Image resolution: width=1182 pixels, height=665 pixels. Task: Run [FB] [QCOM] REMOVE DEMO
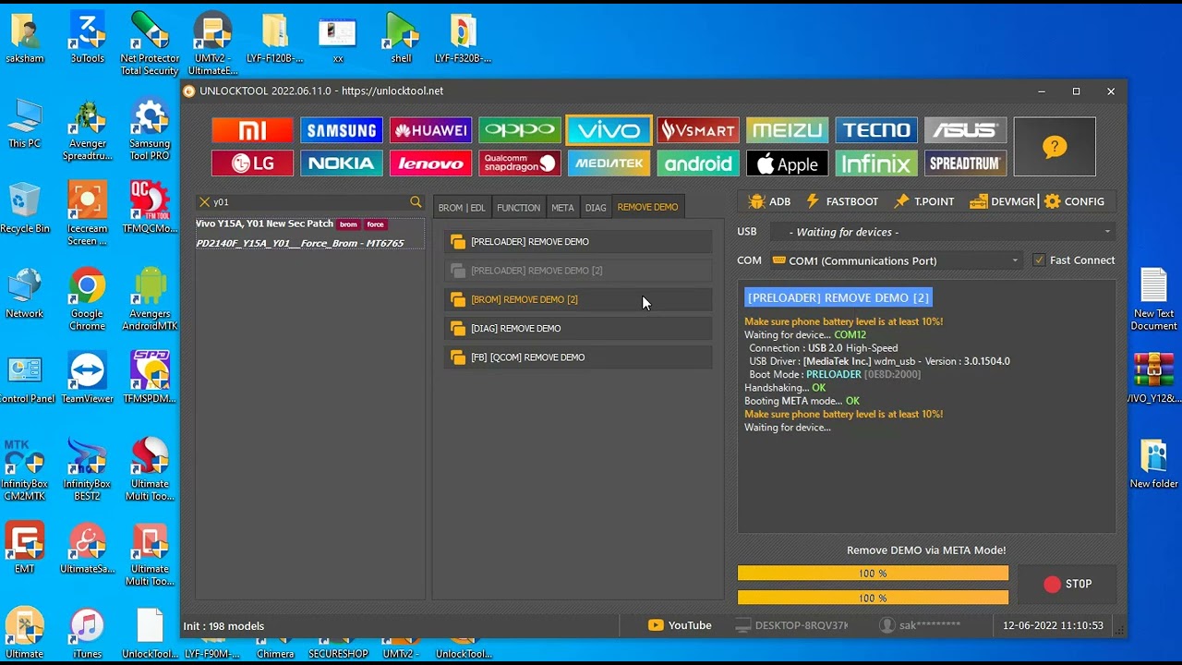click(578, 357)
